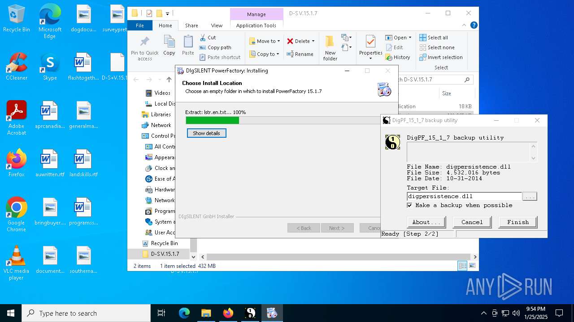Viewport: 574px width, 322px height.
Task: Open Explorer Help question mark icon
Action: (x=474, y=25)
